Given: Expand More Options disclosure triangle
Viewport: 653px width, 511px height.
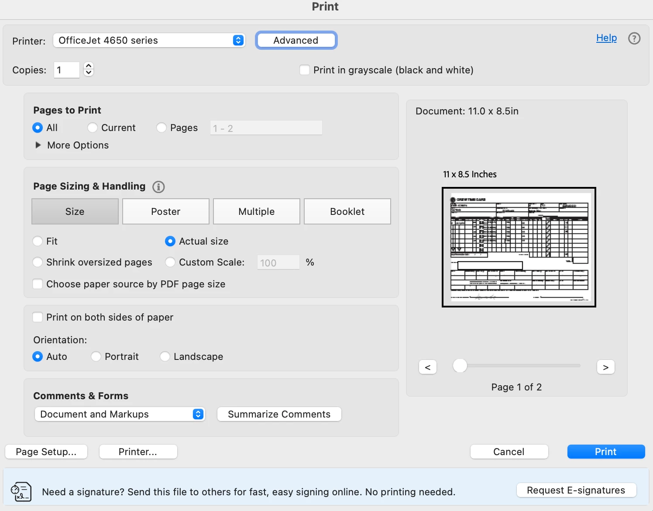Looking at the screenshot, I should pyautogui.click(x=38, y=145).
